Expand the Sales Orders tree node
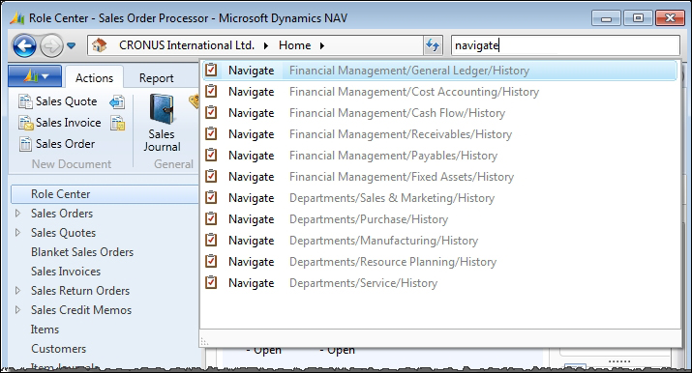Viewport: 692px width, 373px height. pyautogui.click(x=17, y=214)
